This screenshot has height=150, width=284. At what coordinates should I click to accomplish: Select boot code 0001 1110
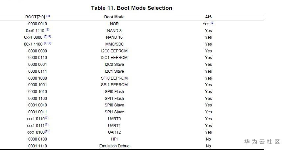coord(38,146)
